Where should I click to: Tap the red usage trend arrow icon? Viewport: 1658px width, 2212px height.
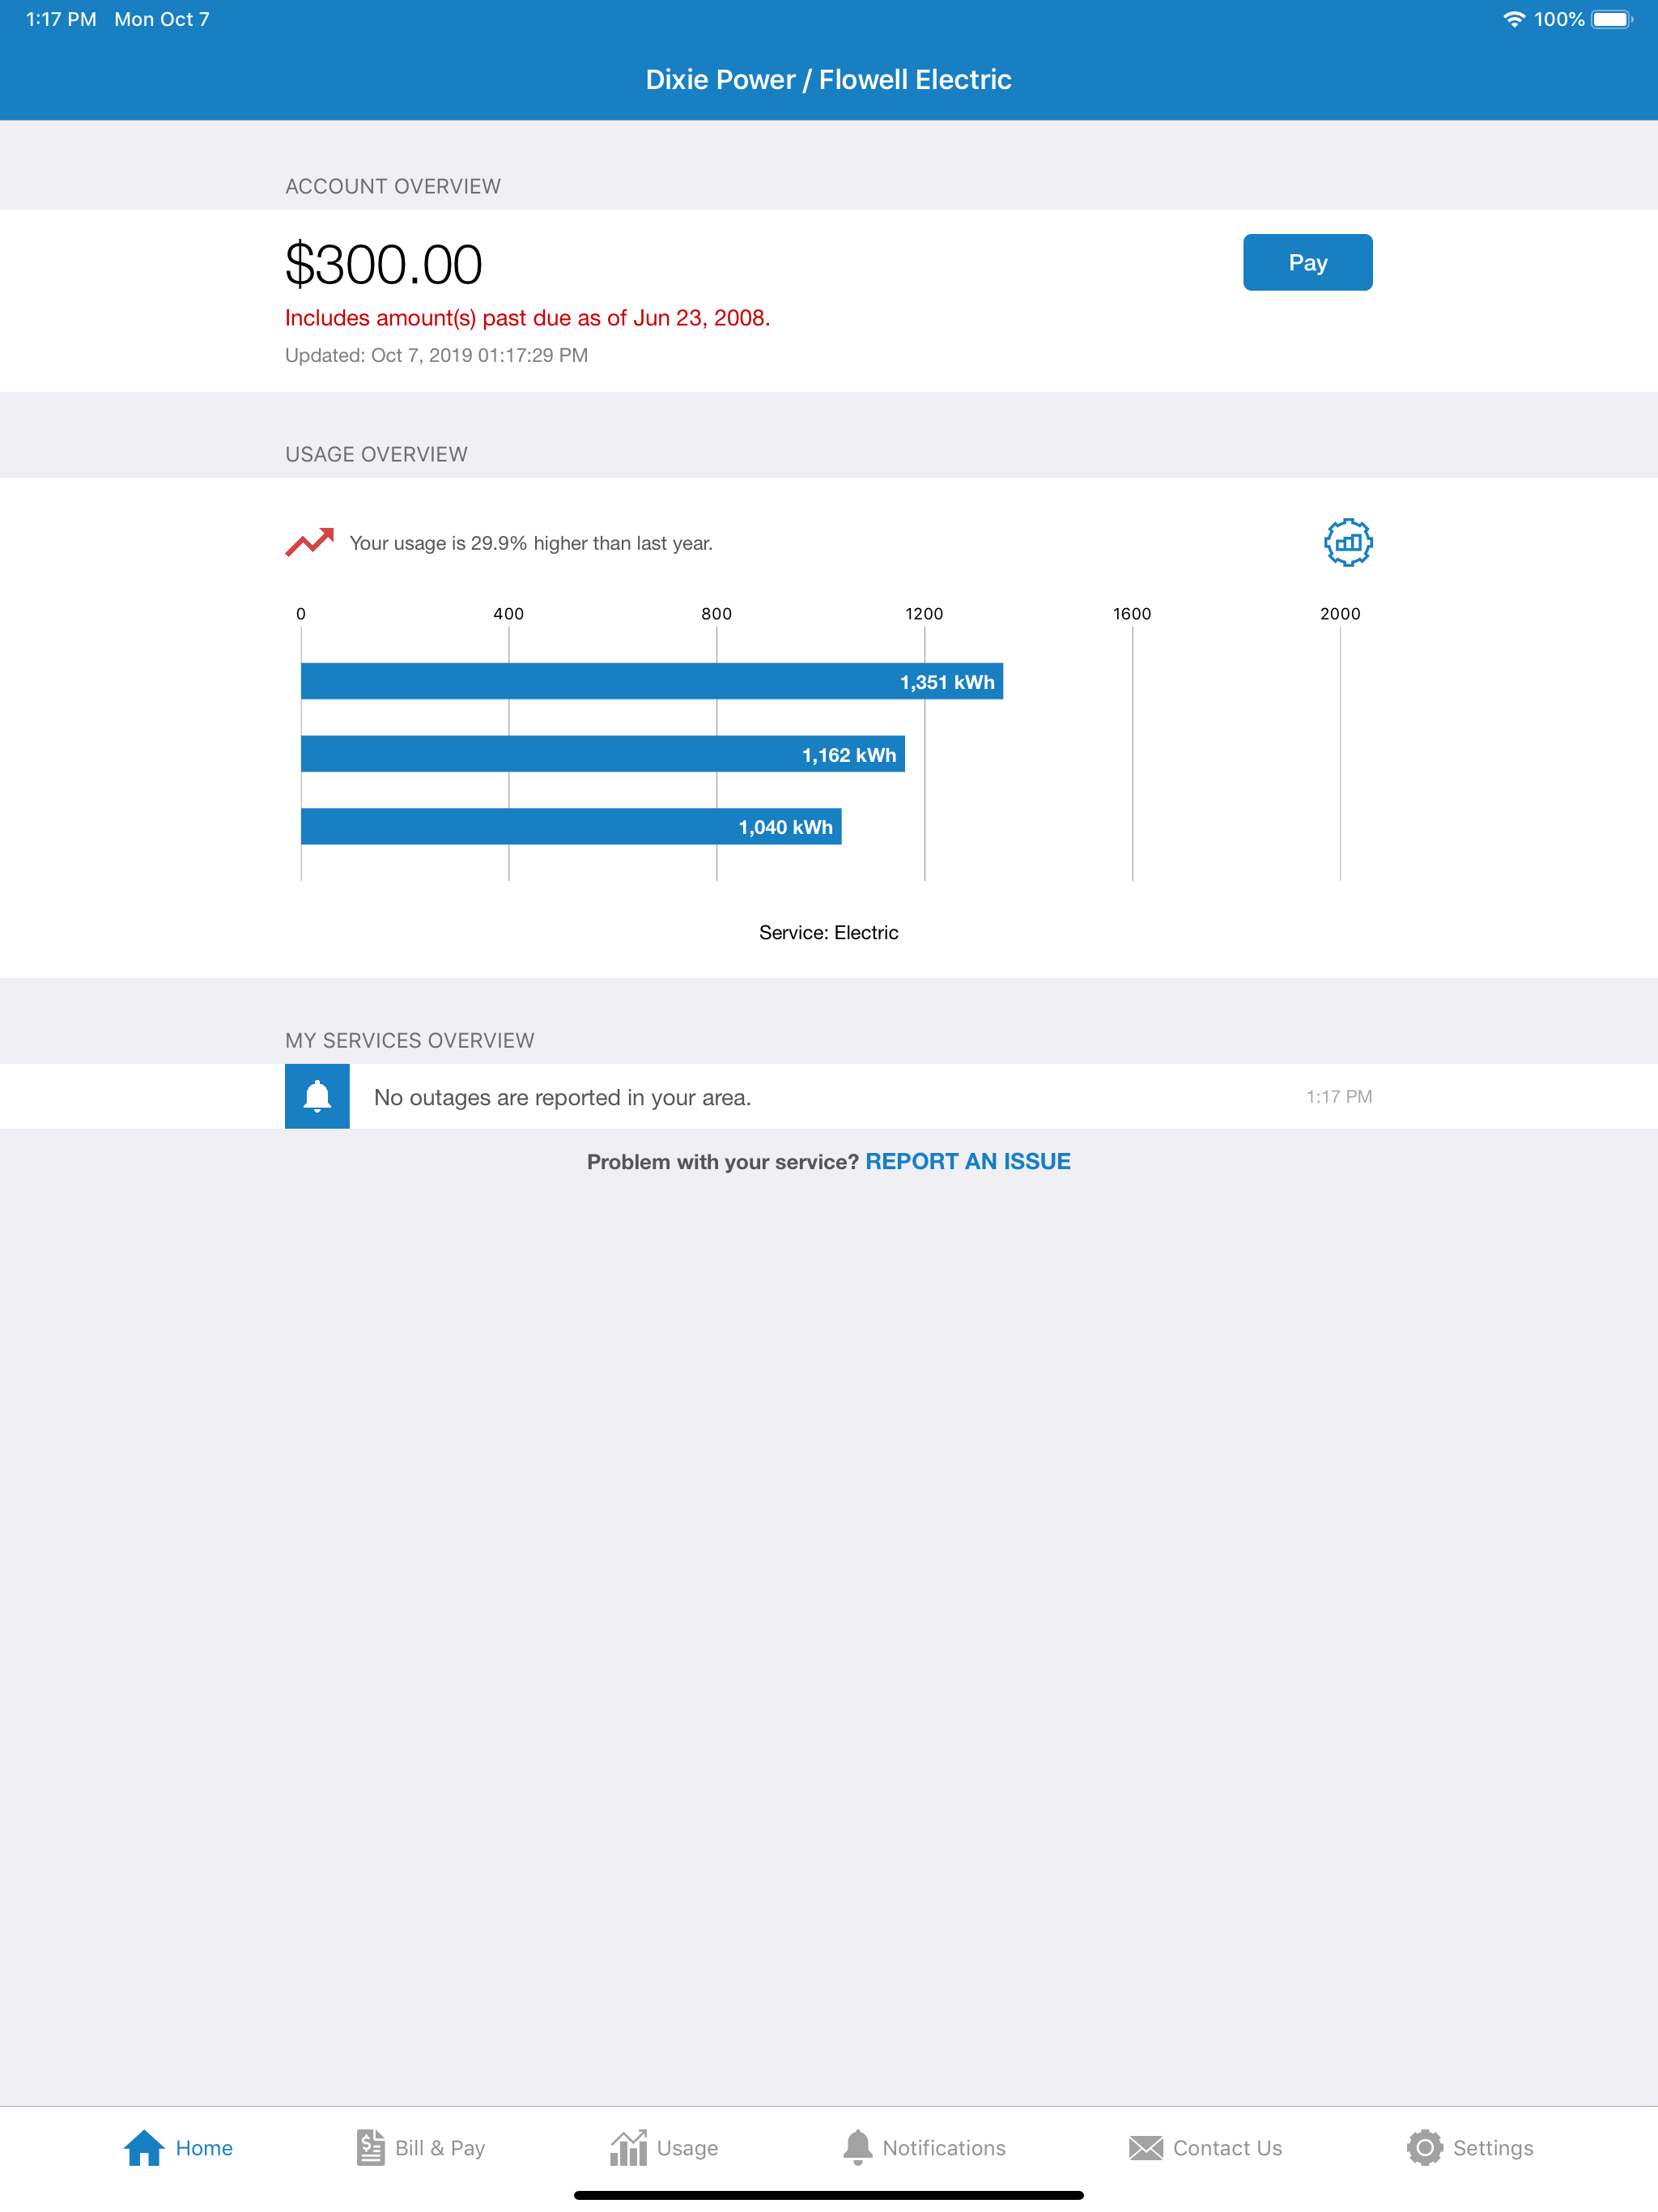click(x=309, y=542)
